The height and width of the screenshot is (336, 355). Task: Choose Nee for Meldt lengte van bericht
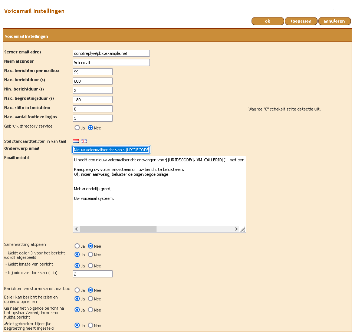91,266
